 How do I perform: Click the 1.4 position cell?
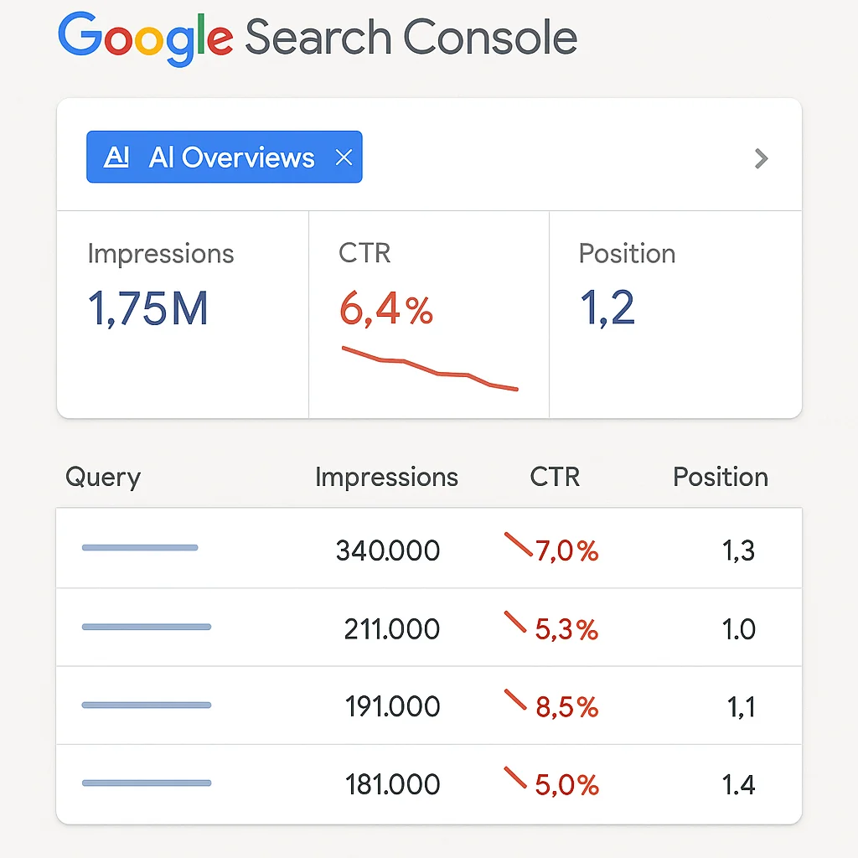(x=739, y=784)
